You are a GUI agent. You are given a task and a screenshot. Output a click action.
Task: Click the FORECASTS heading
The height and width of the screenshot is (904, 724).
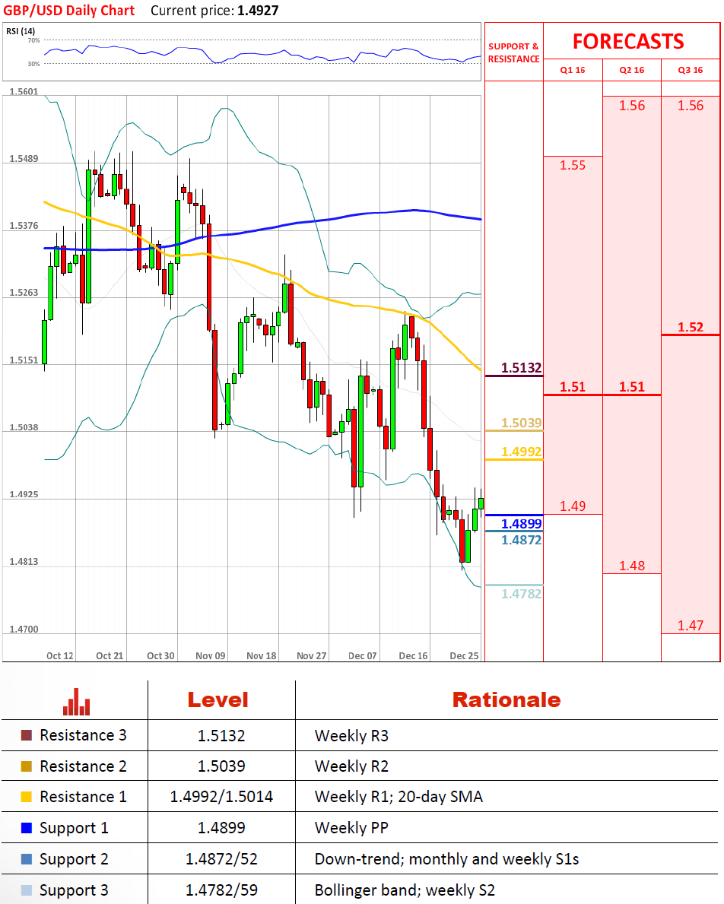pyautogui.click(x=628, y=42)
